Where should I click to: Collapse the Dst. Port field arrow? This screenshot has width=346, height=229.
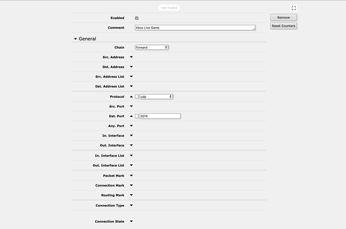coord(131,116)
